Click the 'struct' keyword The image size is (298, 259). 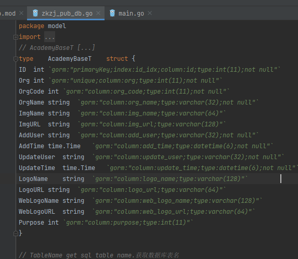(117, 59)
